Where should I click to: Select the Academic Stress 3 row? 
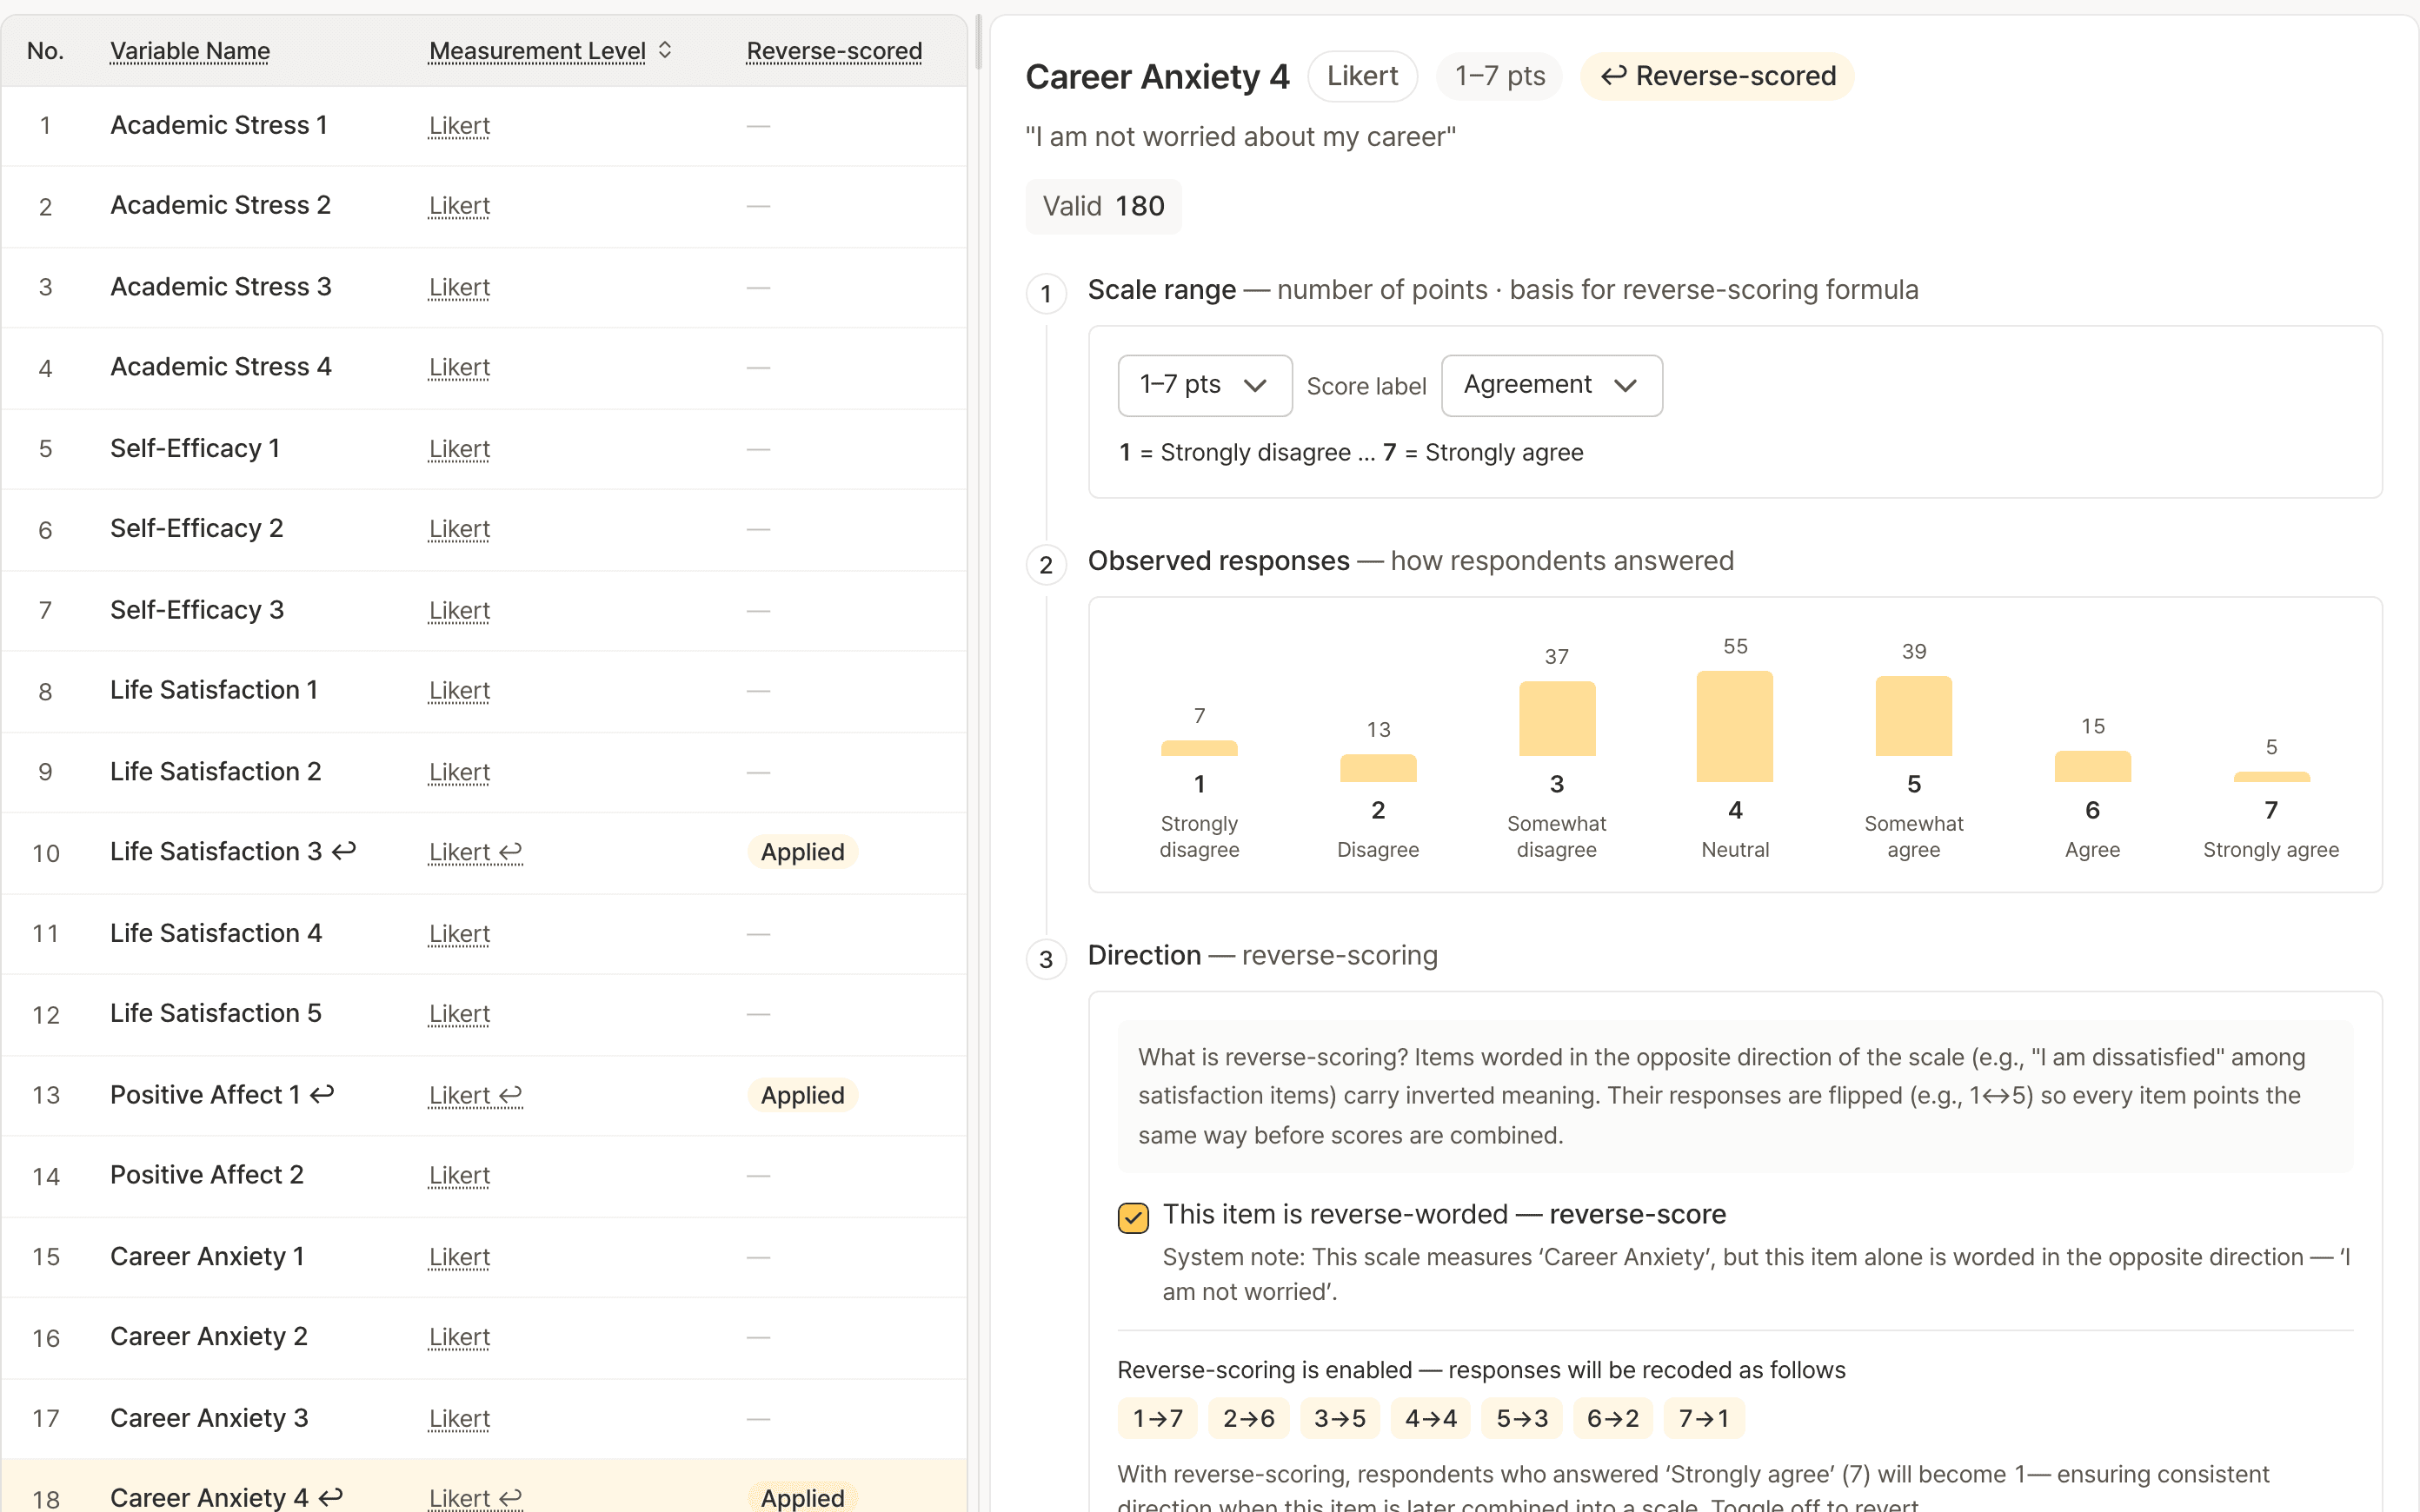point(484,287)
